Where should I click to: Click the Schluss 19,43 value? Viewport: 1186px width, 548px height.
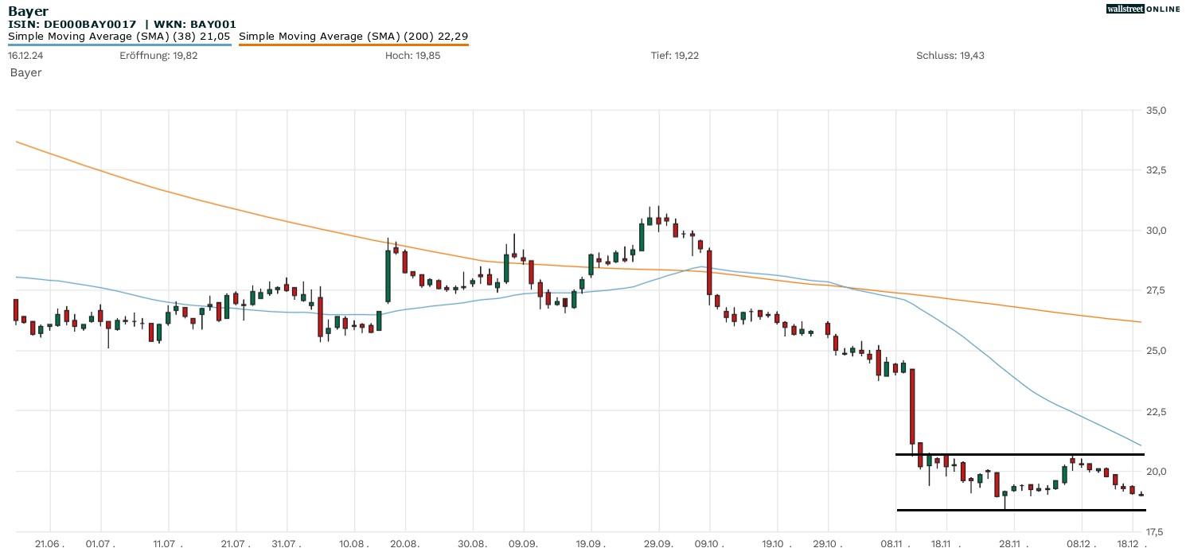(x=950, y=56)
